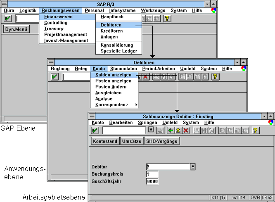
Task: Click command input field in SAP R/3 toolbar
Action: click(27, 19)
